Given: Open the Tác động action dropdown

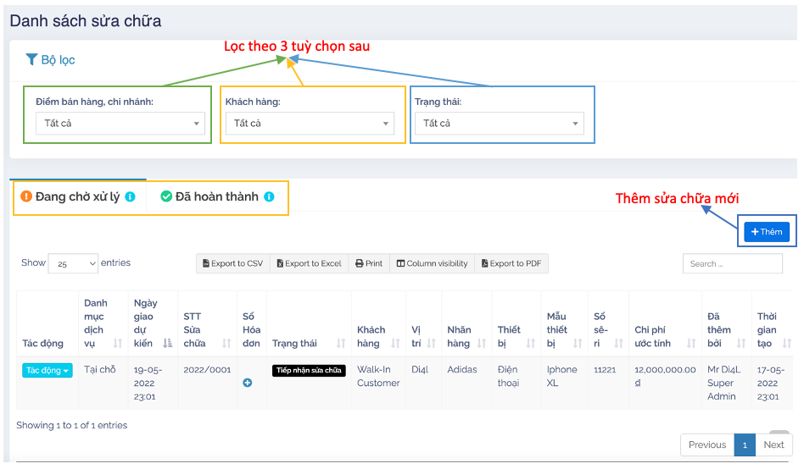Looking at the screenshot, I should [x=47, y=371].
